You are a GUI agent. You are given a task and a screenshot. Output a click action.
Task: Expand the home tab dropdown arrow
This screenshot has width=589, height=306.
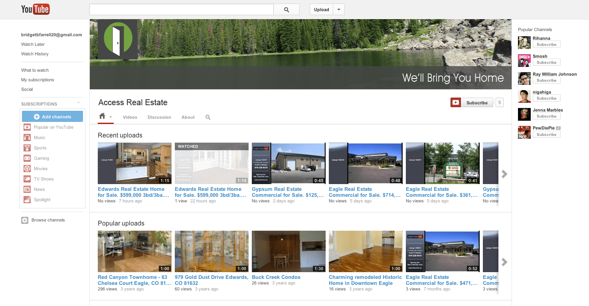pos(111,117)
